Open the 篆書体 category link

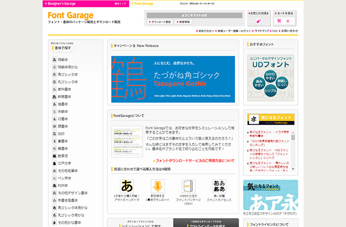point(63,141)
